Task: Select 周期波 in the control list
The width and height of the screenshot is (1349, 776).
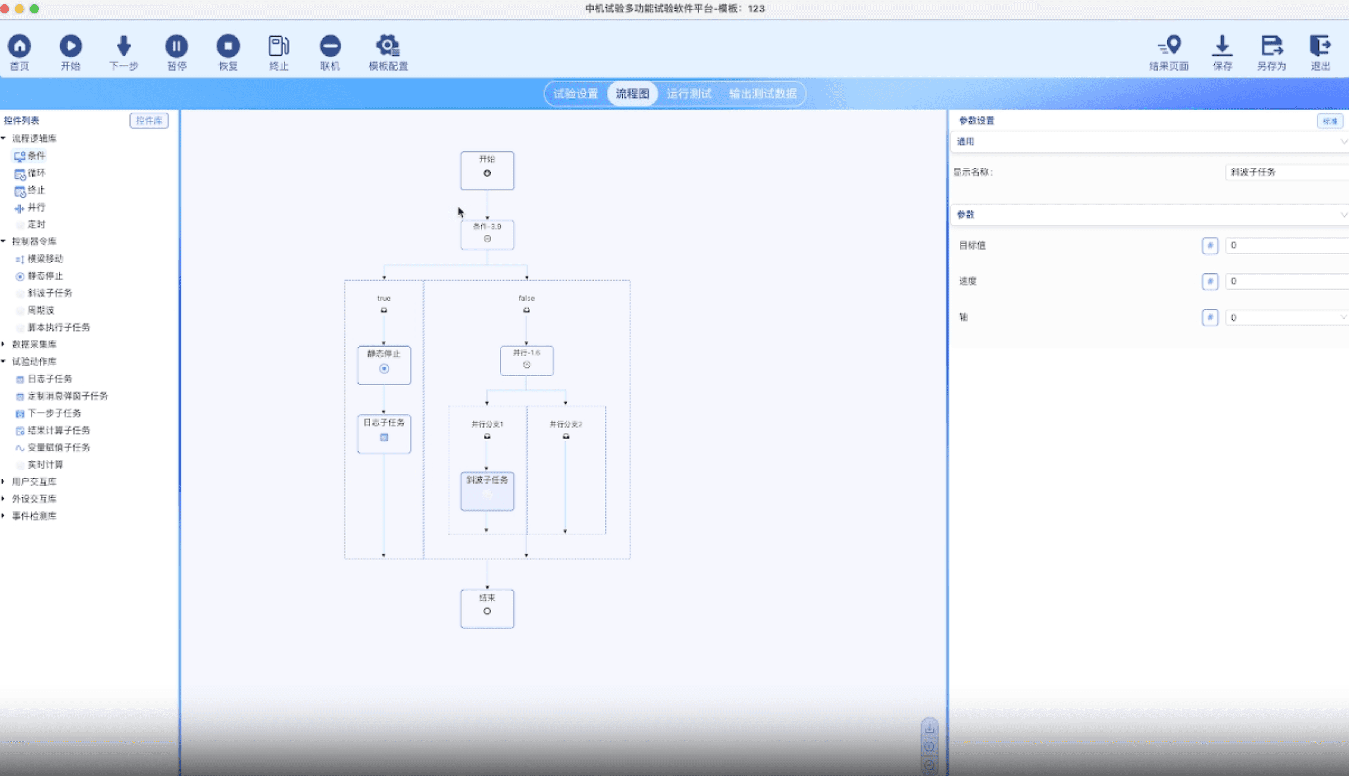Action: pyautogui.click(x=41, y=310)
